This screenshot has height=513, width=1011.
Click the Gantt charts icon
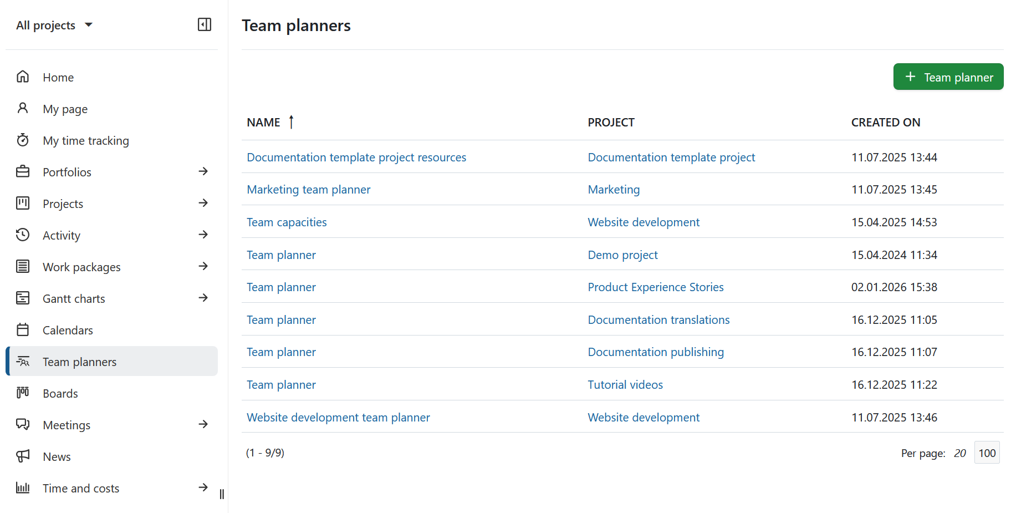click(23, 298)
